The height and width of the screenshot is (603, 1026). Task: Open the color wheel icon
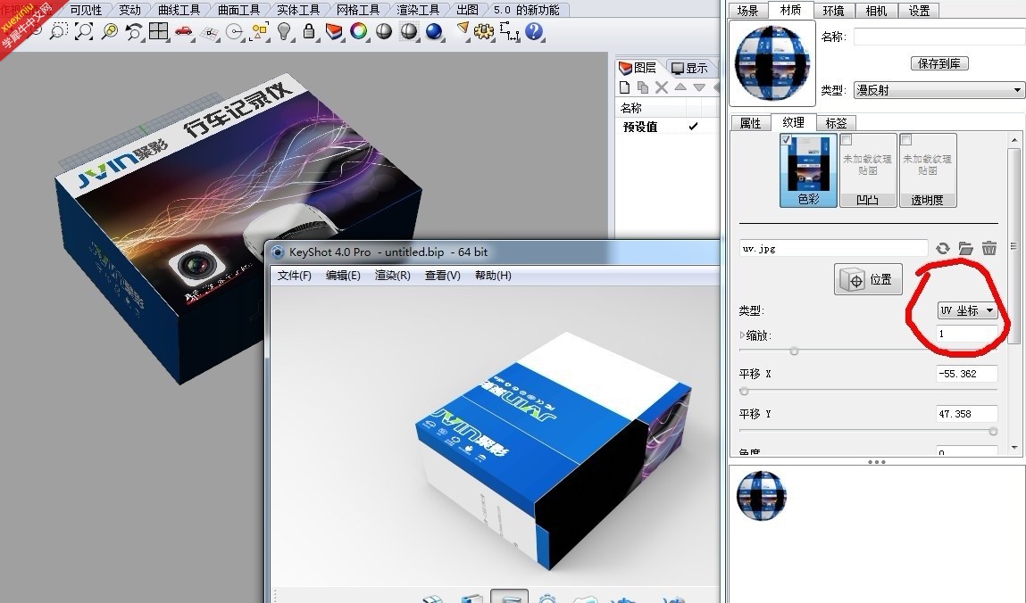point(359,30)
